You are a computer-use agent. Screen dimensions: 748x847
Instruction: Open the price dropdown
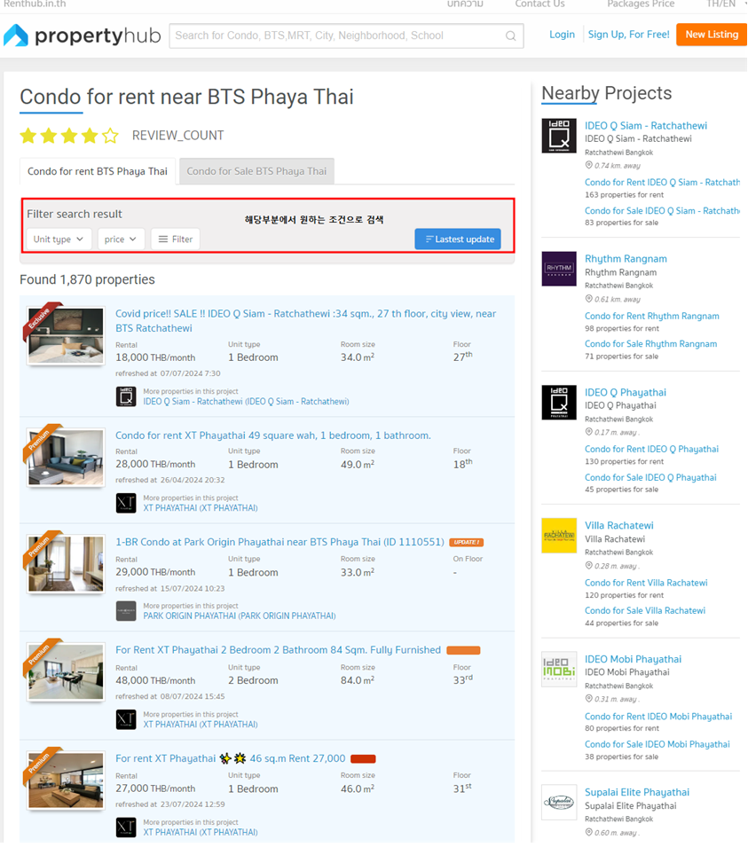tap(121, 239)
